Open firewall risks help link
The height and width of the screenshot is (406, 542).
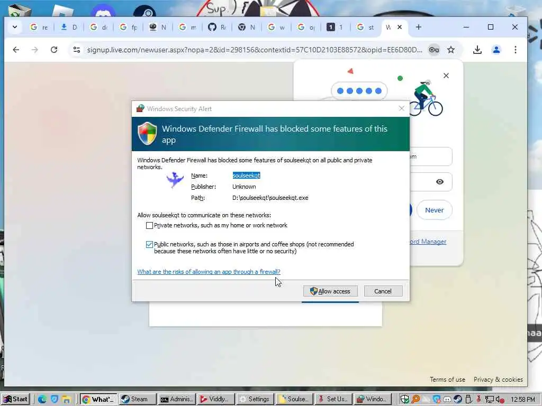click(209, 272)
